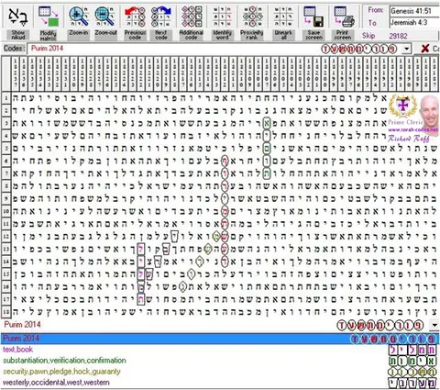Select the Identify word tool
Image resolution: width=440 pixels, height=390 pixels.
click(x=222, y=17)
